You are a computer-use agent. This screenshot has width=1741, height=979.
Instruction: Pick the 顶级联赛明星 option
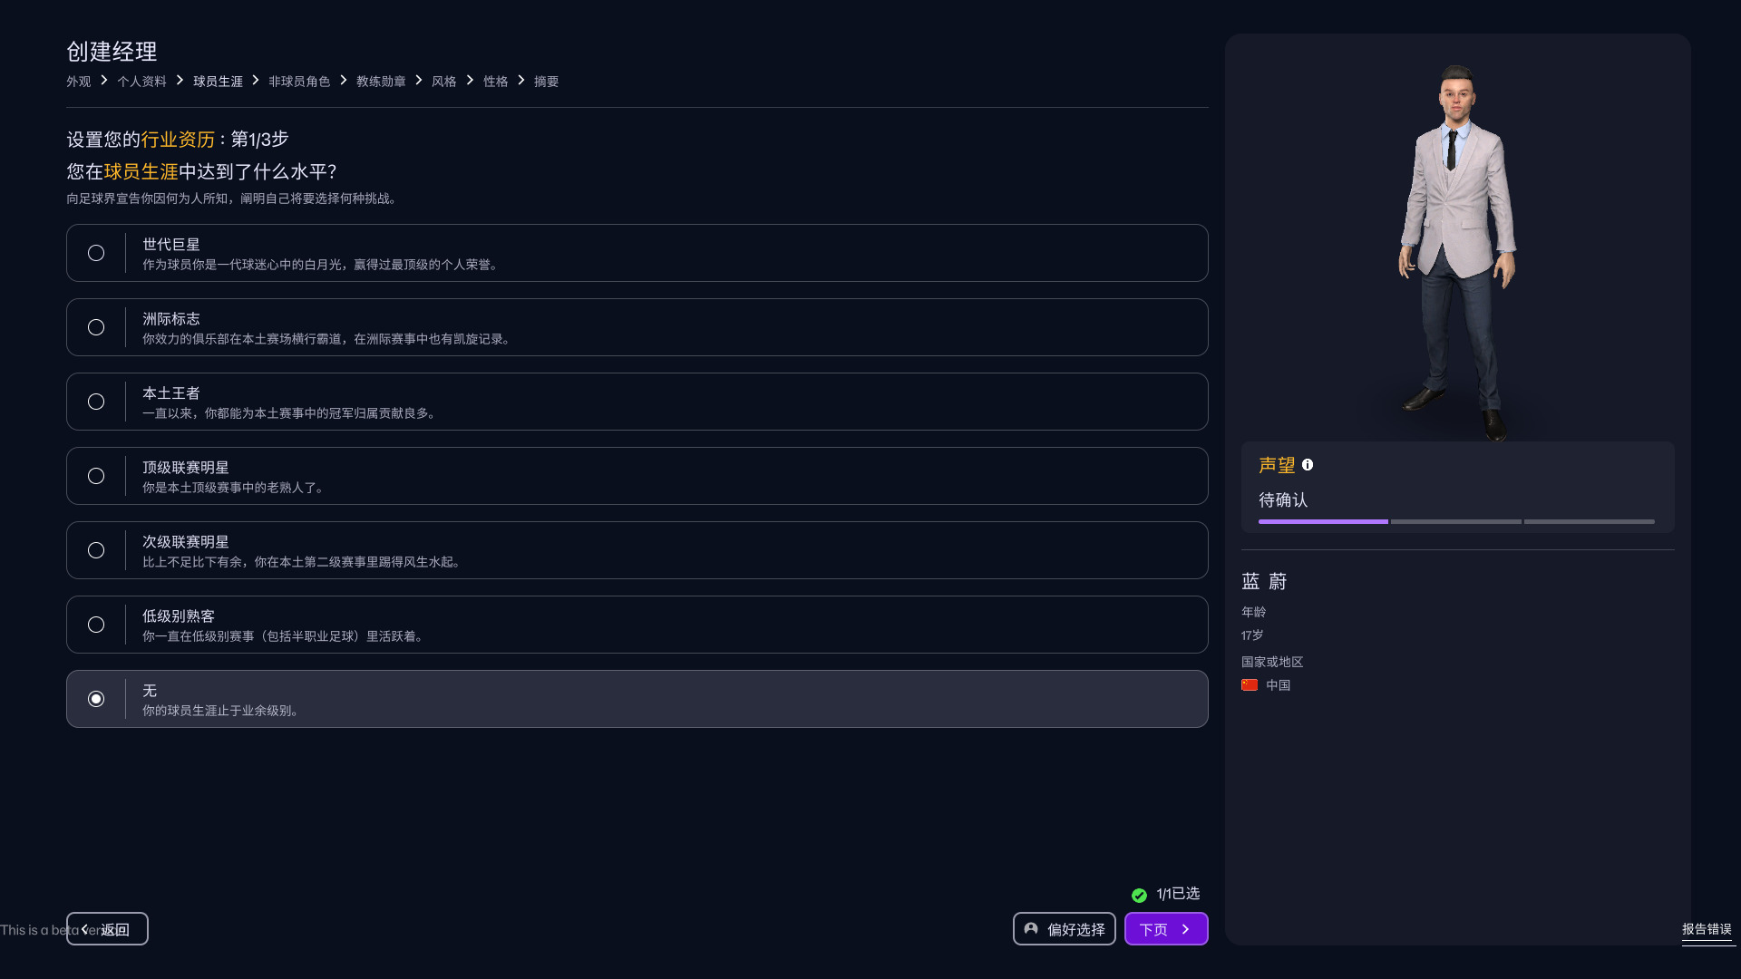[x=96, y=476]
